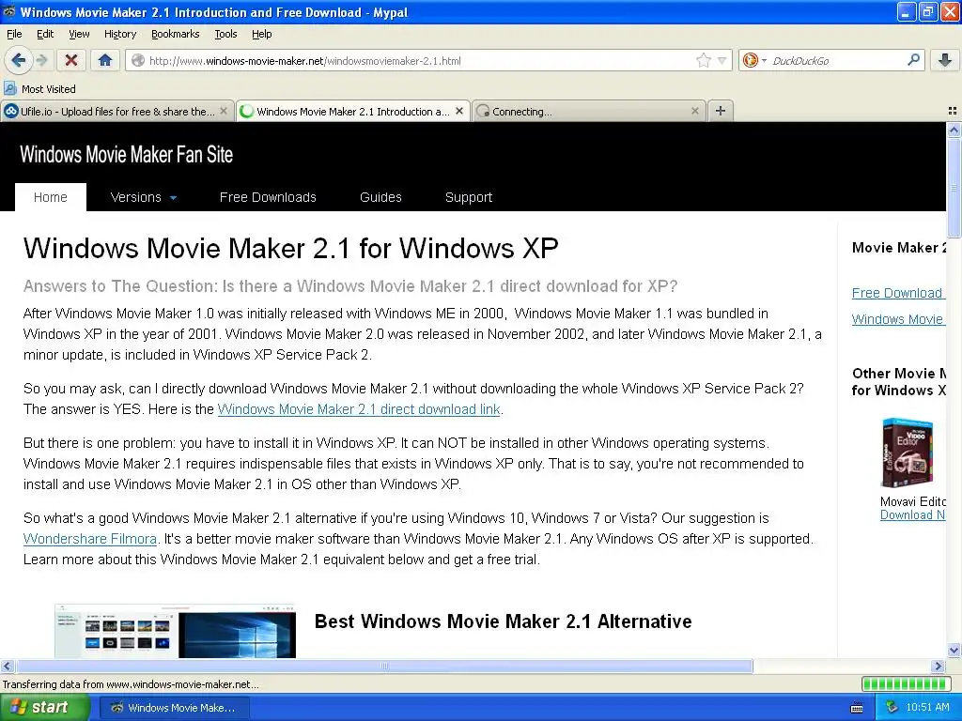Open the tab groups icon

click(x=953, y=111)
